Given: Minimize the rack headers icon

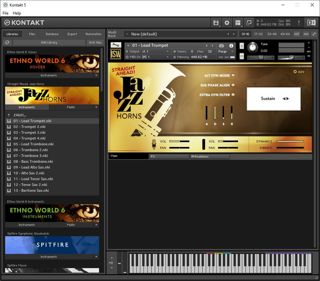Looking at the screenshot, I should click(x=314, y=34).
